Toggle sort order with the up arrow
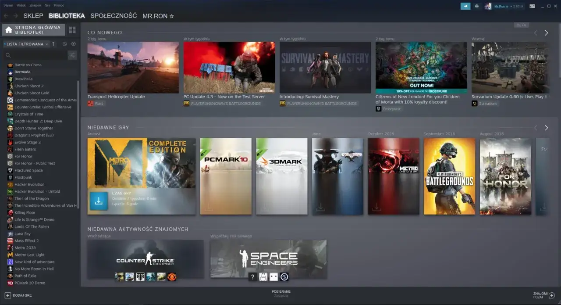 pos(53,44)
